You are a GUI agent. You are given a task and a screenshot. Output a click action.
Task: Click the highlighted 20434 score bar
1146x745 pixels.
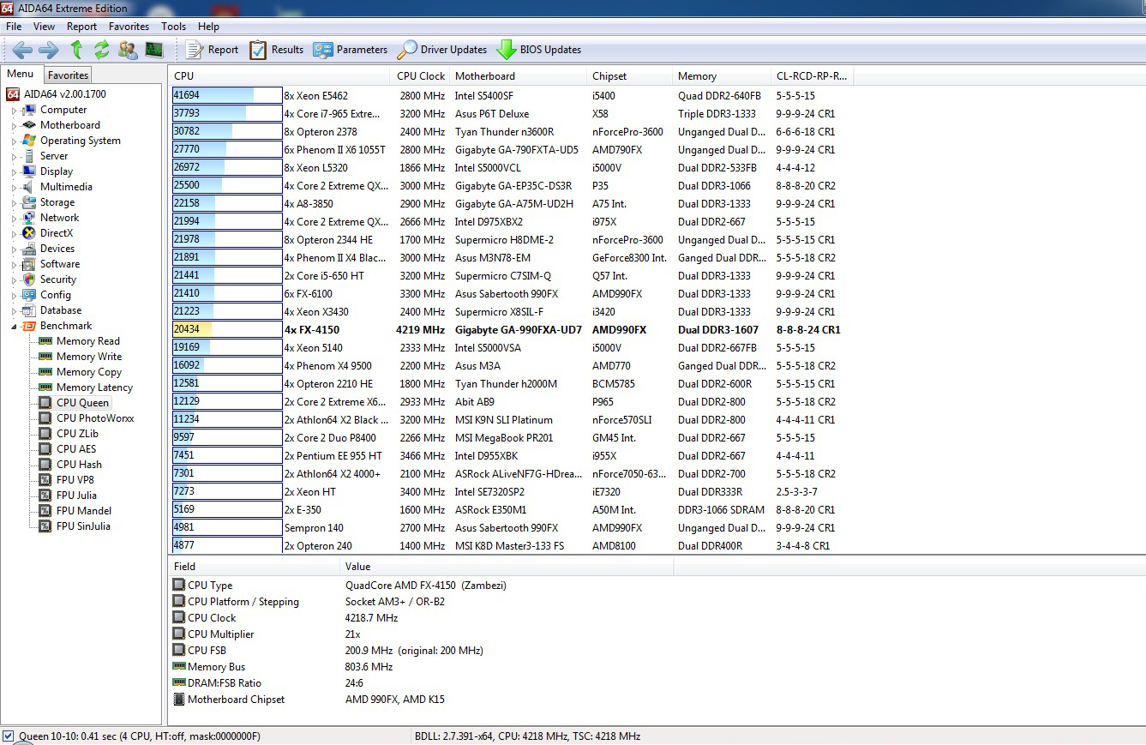click(227, 330)
